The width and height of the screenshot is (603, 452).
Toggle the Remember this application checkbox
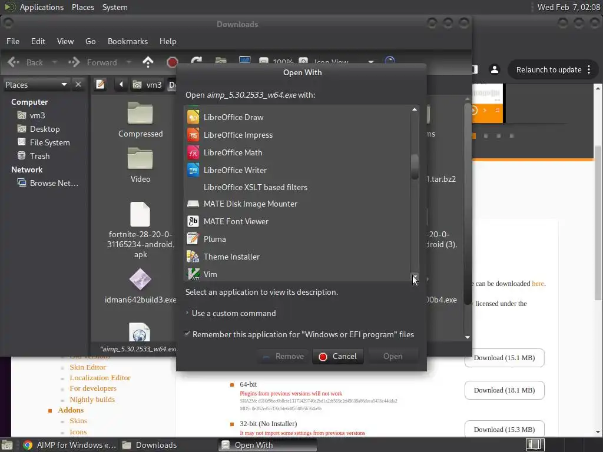[x=187, y=334]
